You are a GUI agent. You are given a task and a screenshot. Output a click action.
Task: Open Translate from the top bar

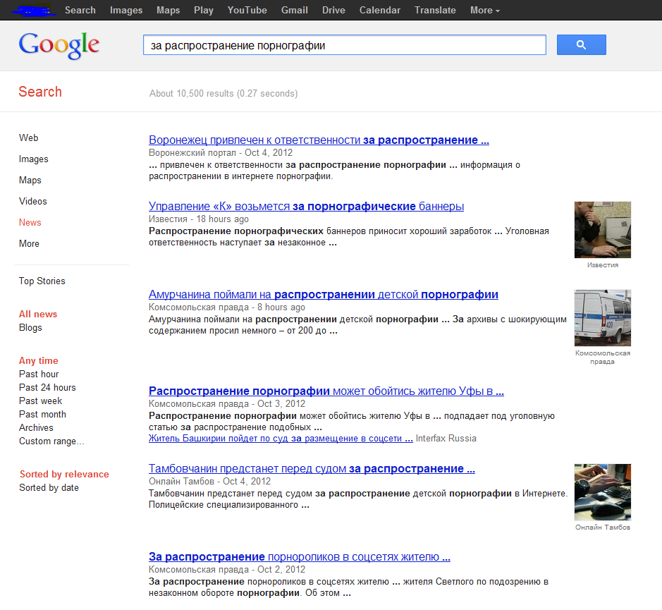pyautogui.click(x=435, y=10)
